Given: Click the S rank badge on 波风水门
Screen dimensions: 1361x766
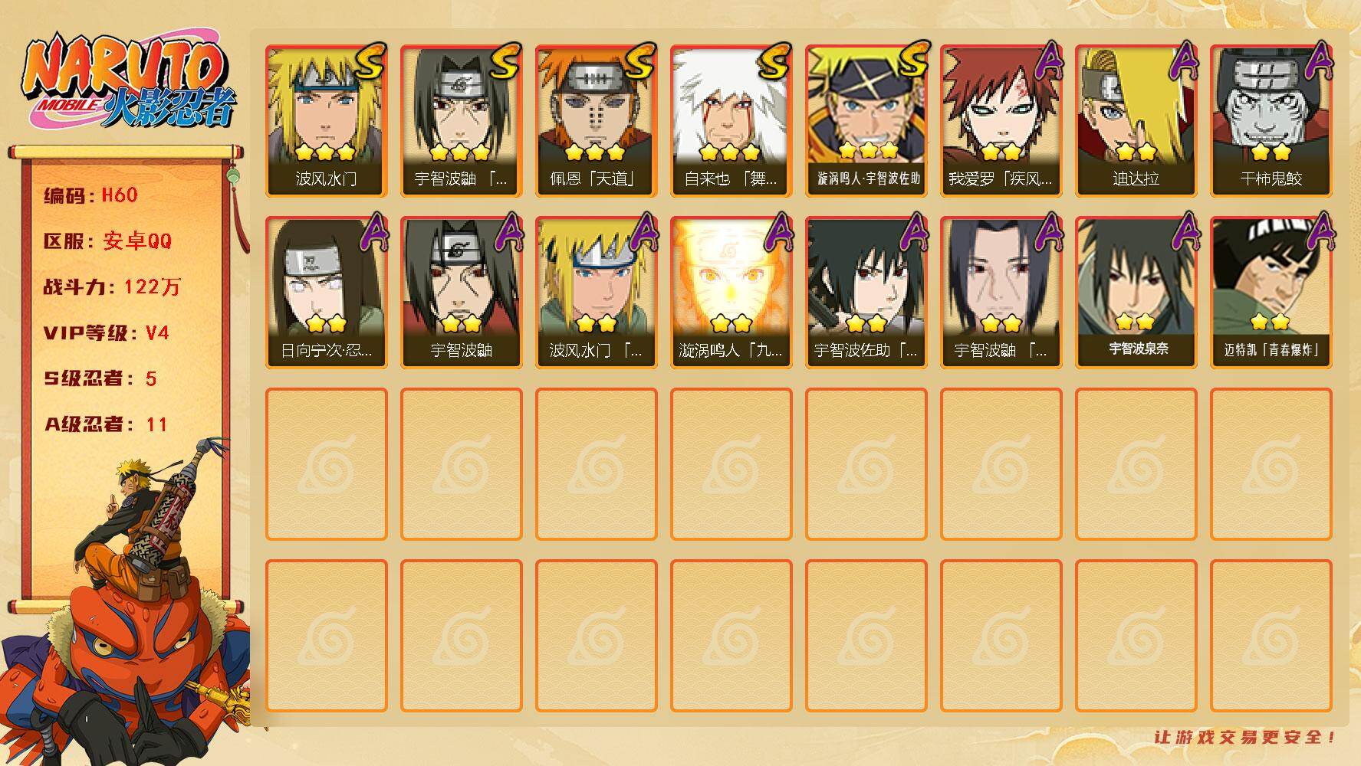Looking at the screenshot, I should tap(370, 63).
